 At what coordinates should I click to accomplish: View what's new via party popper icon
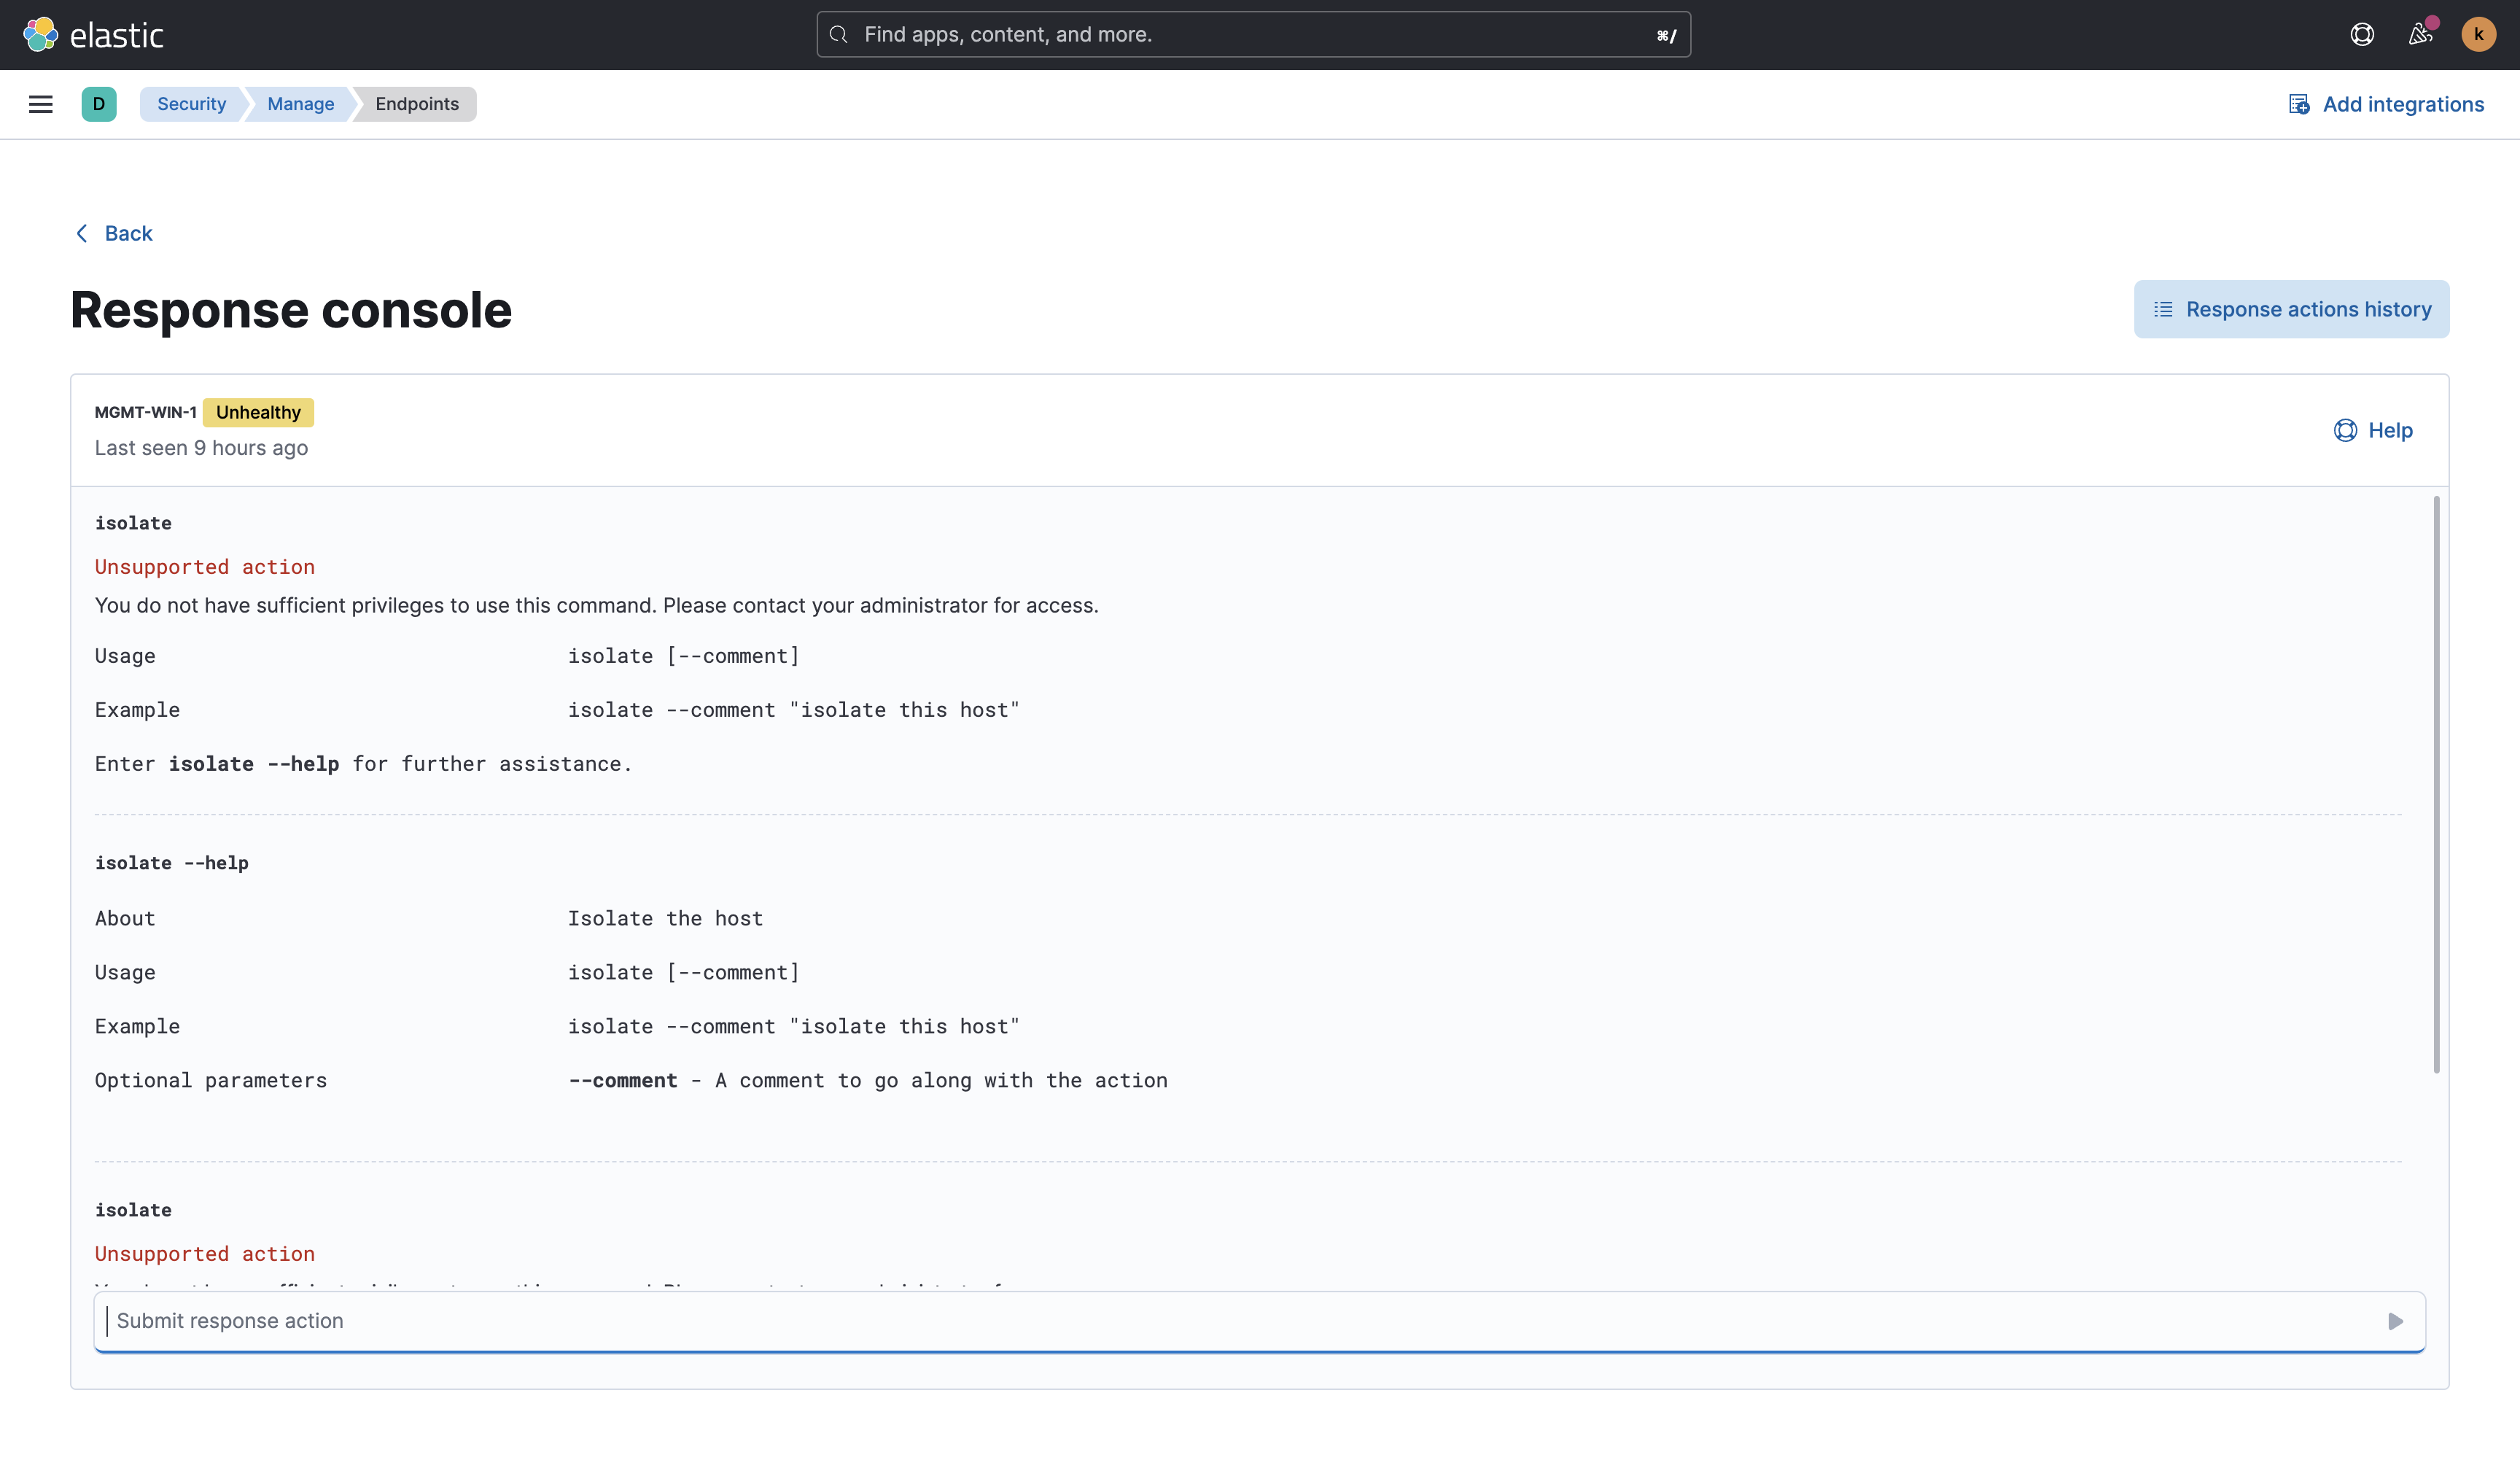tap(2420, 34)
